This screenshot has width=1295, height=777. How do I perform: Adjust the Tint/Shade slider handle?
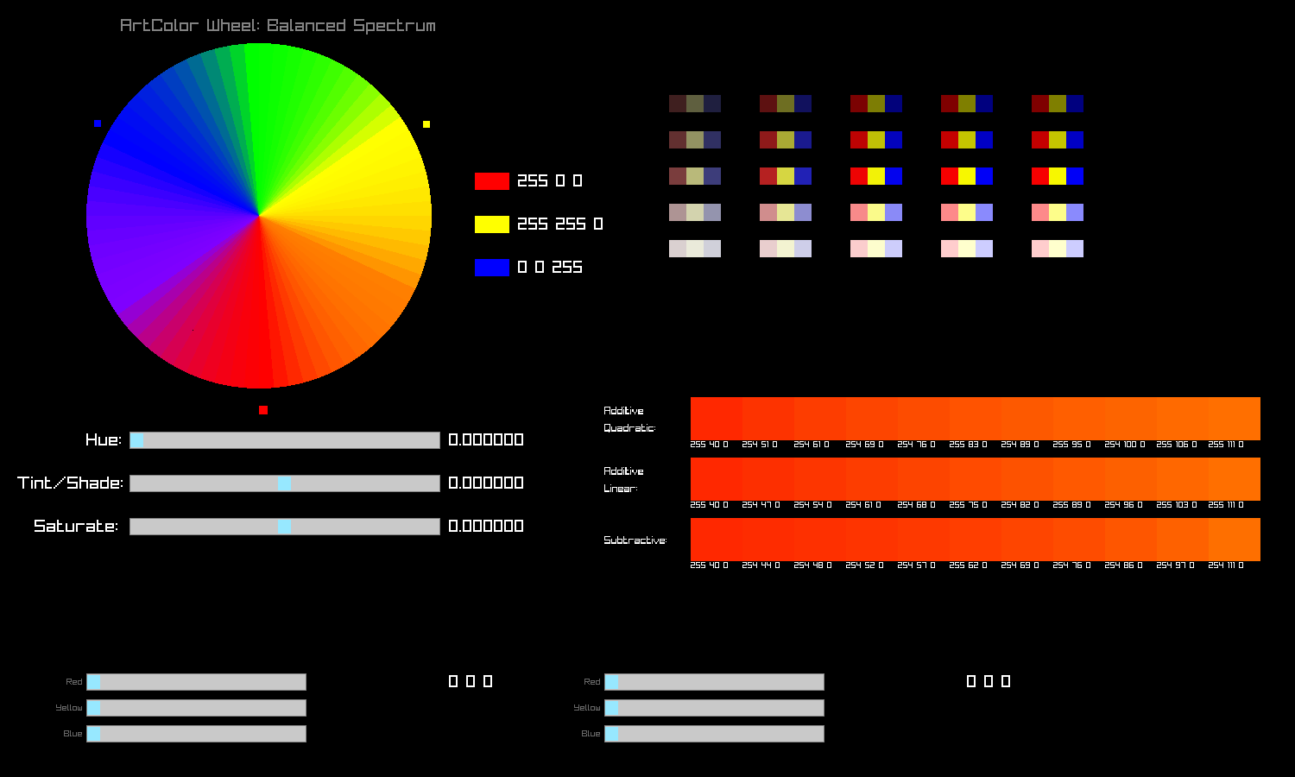[x=284, y=483]
